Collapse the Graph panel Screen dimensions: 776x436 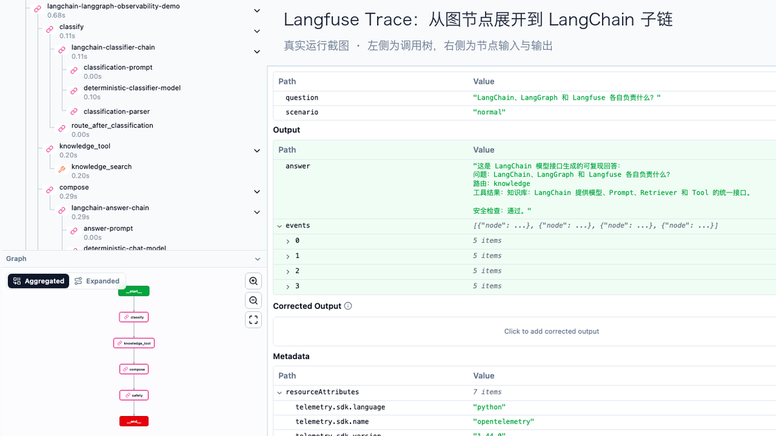[257, 259]
